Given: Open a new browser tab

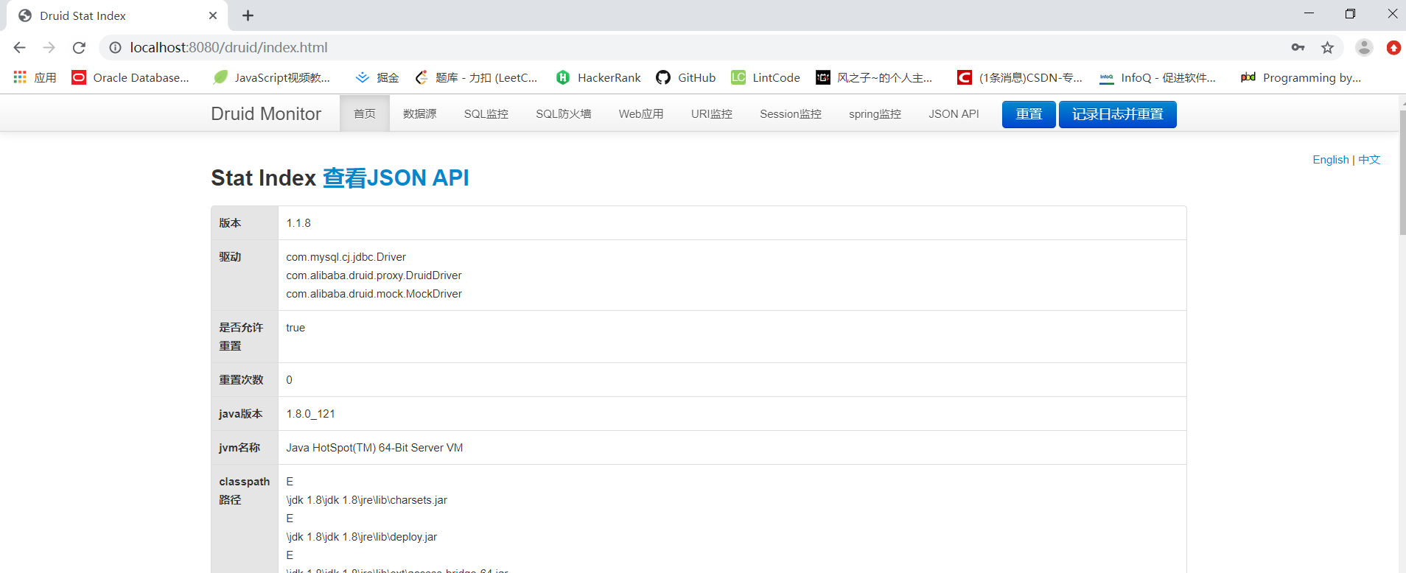Looking at the screenshot, I should point(248,15).
